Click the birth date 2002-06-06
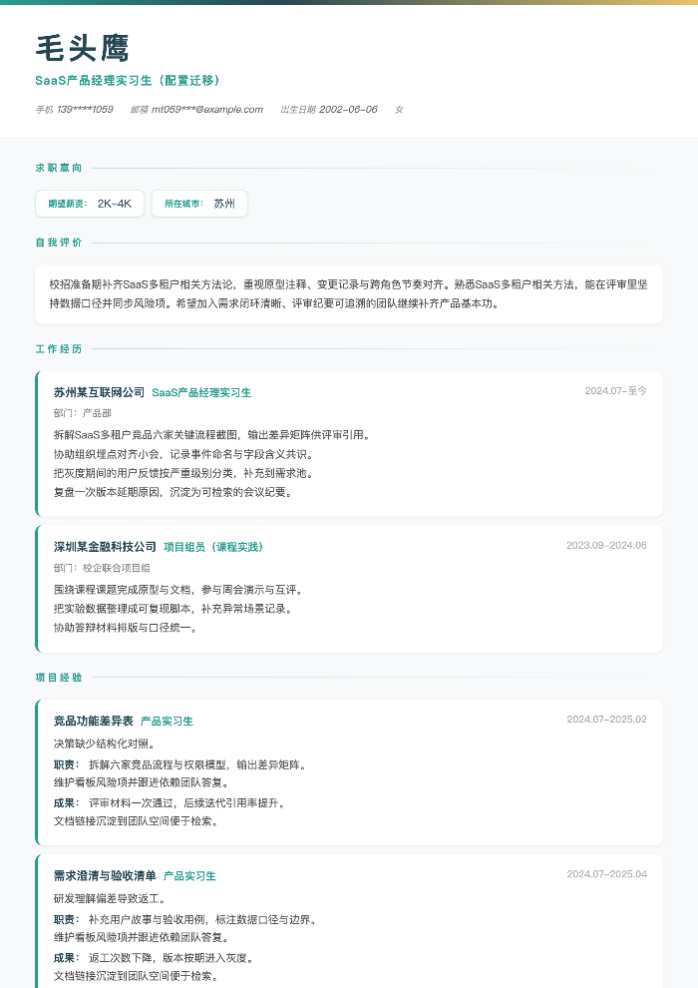This screenshot has height=988, width=698. point(348,110)
